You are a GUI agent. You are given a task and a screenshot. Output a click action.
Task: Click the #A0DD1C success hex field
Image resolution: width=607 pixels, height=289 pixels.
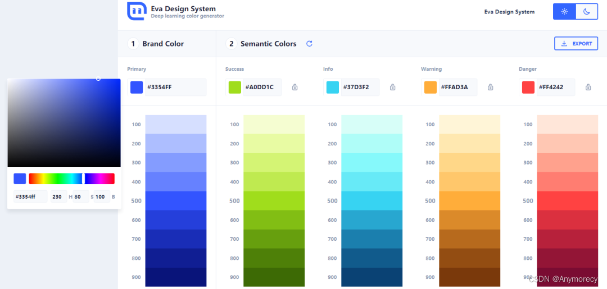coord(262,88)
